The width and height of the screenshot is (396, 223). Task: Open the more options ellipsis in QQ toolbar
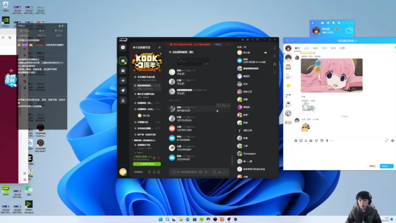[332, 141]
